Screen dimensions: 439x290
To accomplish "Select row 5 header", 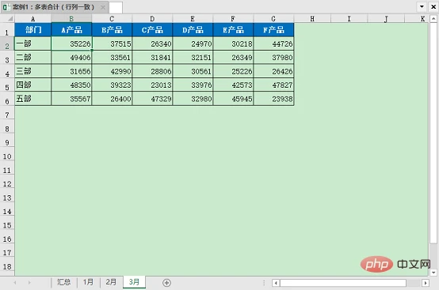I will [x=7, y=85].
